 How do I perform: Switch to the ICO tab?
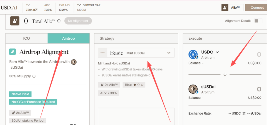click(x=27, y=38)
